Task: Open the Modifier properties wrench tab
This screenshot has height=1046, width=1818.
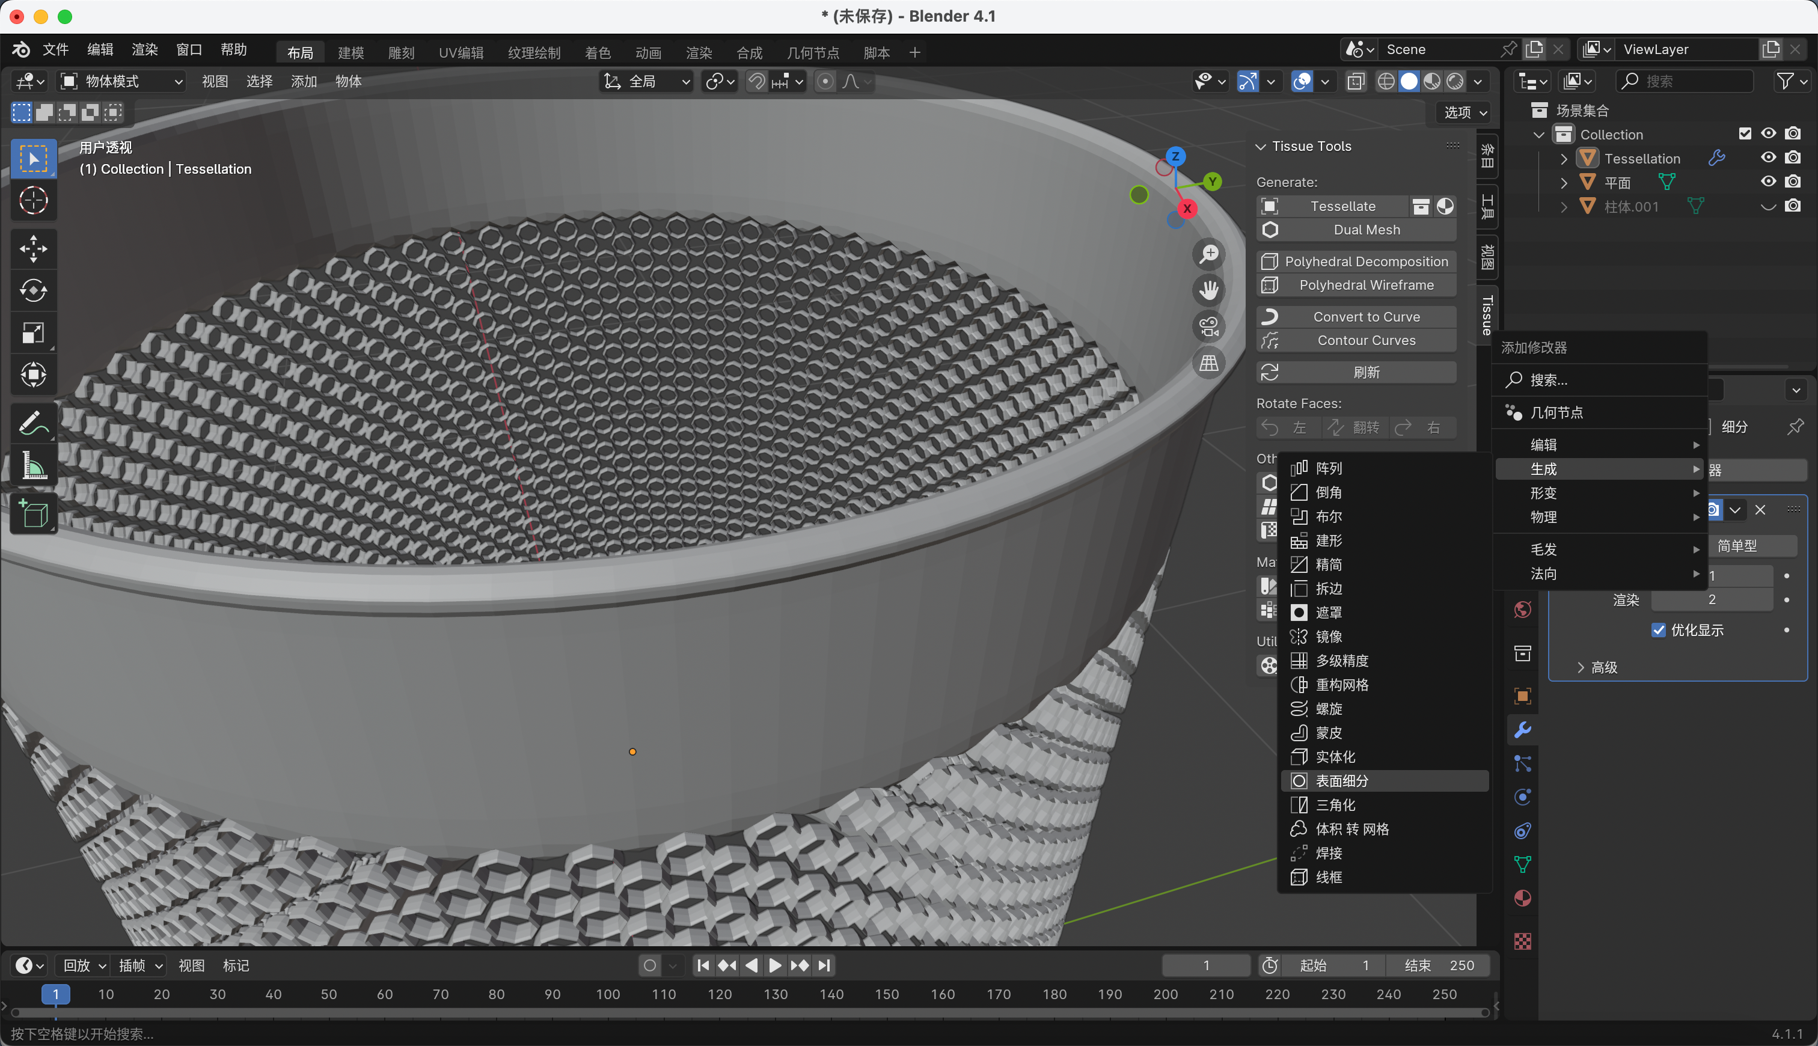Action: point(1522,729)
